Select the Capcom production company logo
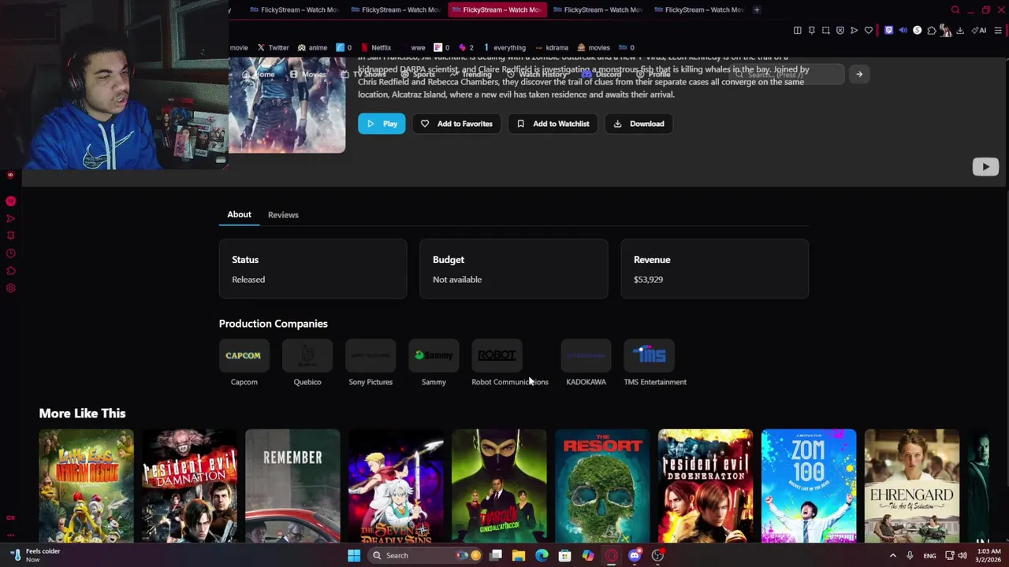The image size is (1009, 567). coord(244,356)
